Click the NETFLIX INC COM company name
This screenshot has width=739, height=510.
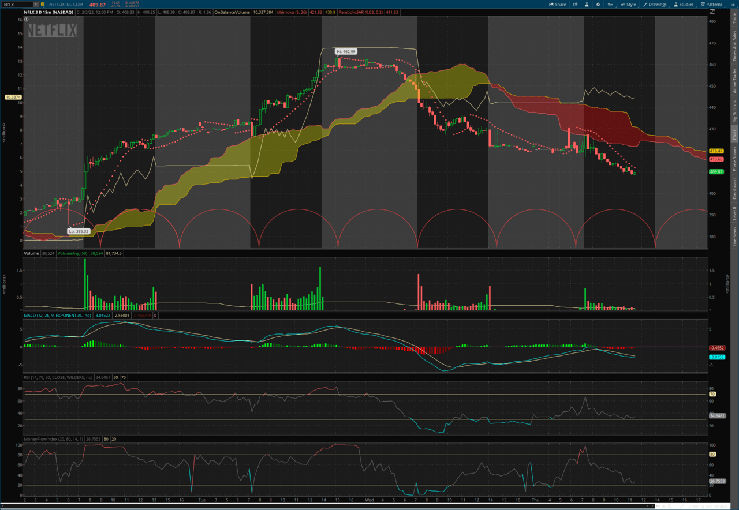(66, 5)
